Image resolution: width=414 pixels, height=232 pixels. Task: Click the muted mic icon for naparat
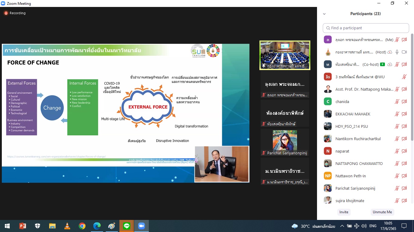tap(397, 151)
